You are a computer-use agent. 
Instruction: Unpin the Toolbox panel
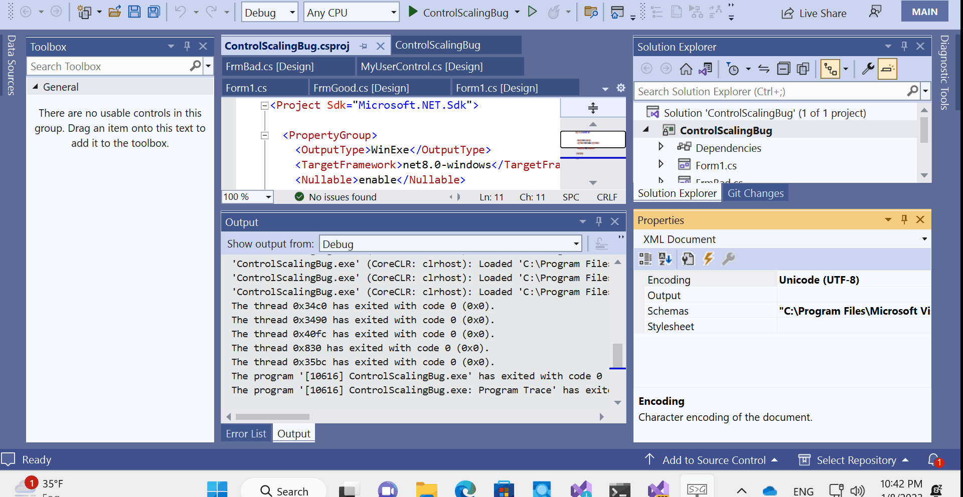click(187, 46)
